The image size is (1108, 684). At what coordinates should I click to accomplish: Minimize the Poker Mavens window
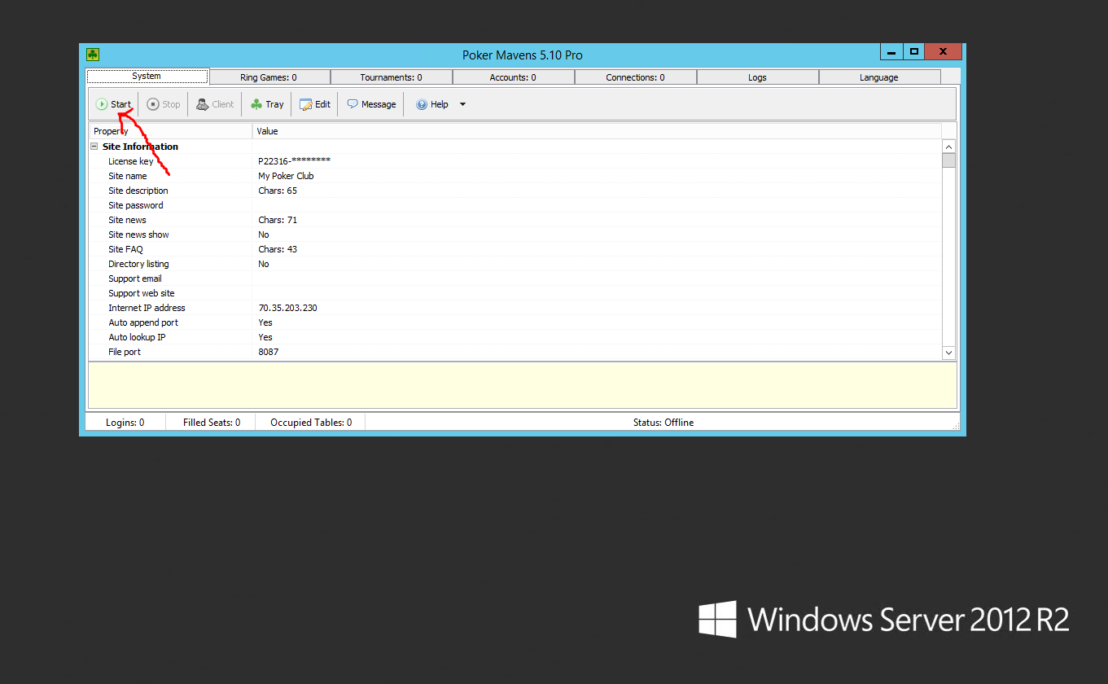tap(891, 51)
